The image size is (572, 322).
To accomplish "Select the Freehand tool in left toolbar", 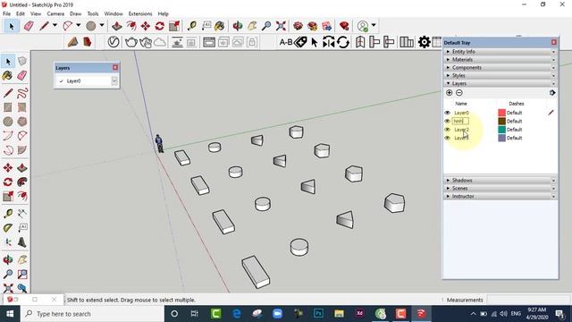I will coord(21,93).
